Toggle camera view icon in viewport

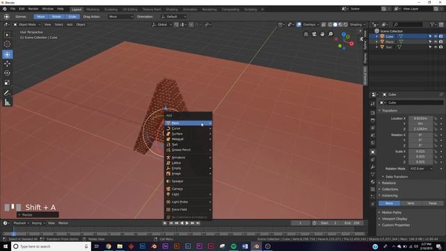(x=314, y=34)
